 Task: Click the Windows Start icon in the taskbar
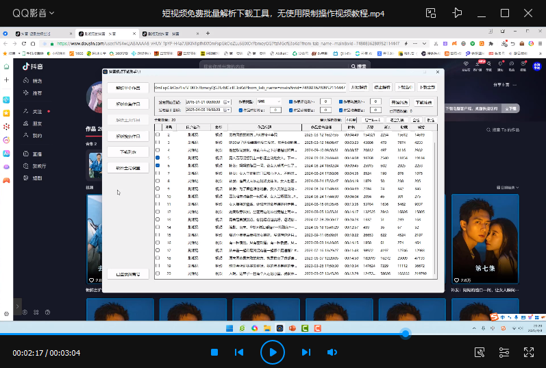point(229,328)
